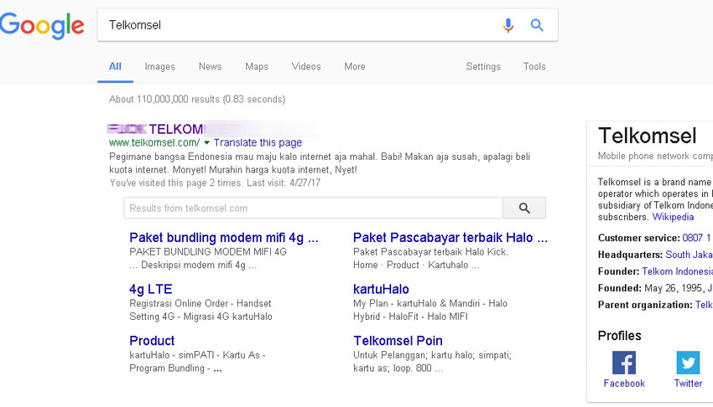Screen dimensions: 713x407
Task: Click Translate this page link
Action: (x=258, y=143)
